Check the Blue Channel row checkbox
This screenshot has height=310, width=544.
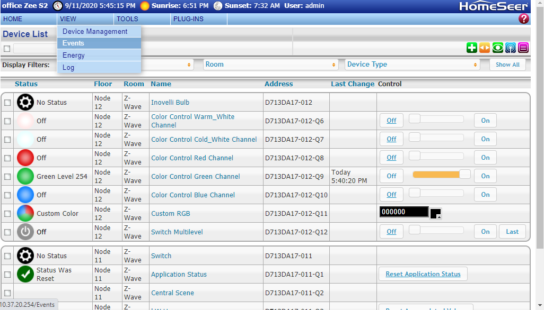point(7,195)
